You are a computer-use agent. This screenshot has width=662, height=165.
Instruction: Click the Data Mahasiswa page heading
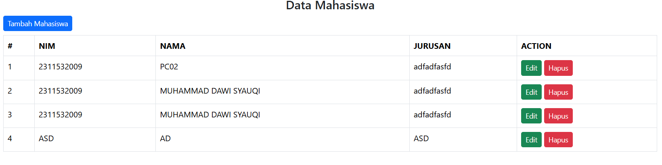click(x=330, y=6)
